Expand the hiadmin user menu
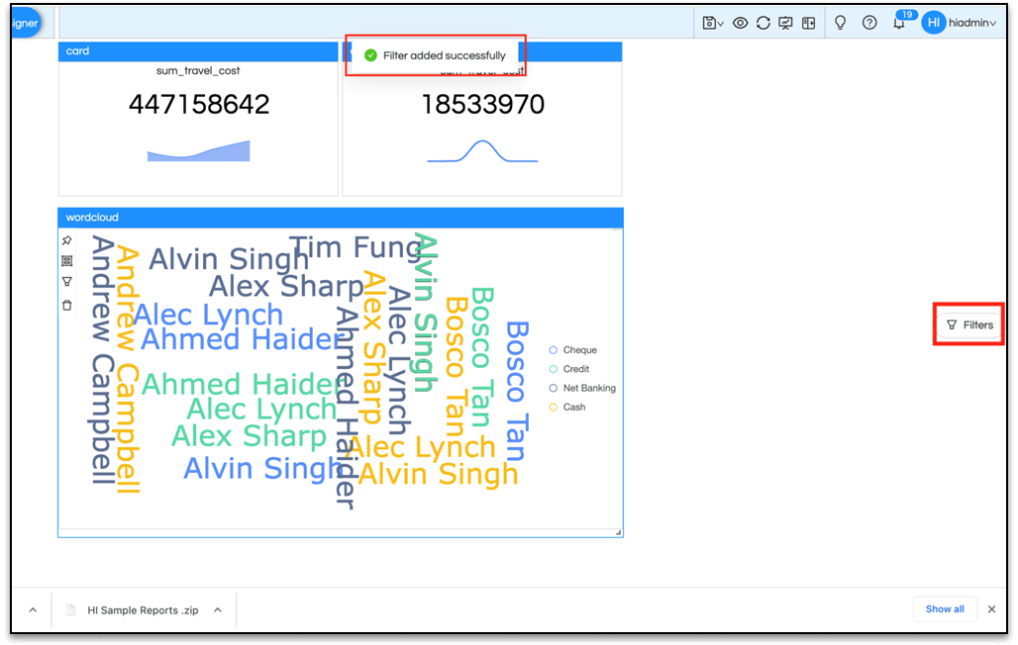The height and width of the screenshot is (645, 1018). pos(971,23)
